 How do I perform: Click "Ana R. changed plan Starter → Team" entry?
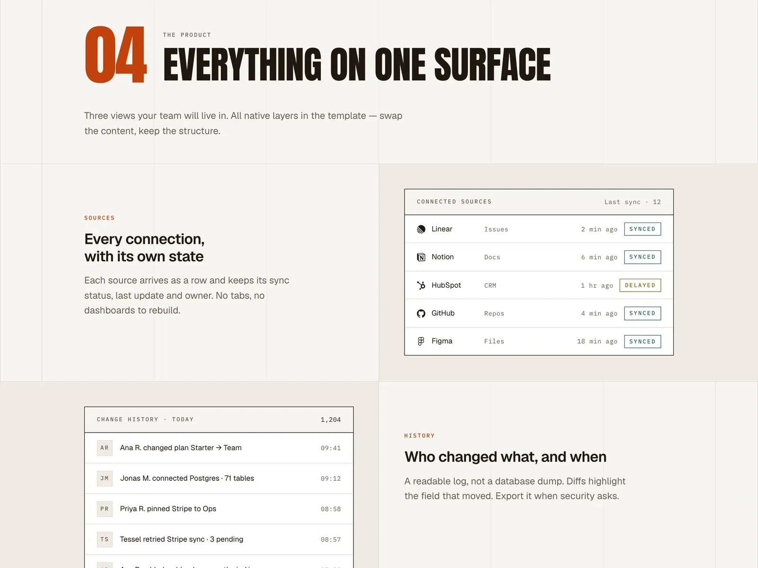tap(181, 448)
